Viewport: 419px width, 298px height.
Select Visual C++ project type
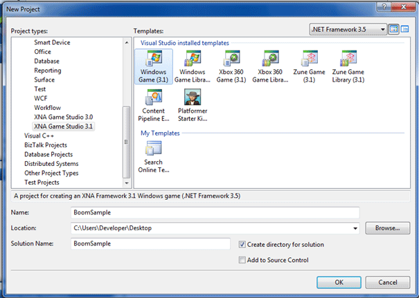coord(39,136)
